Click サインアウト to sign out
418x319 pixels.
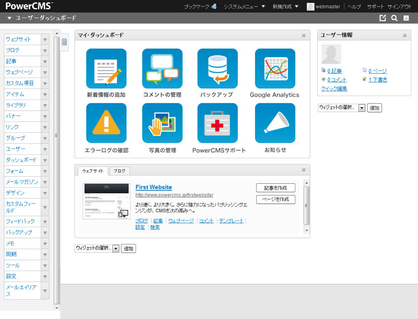pyautogui.click(x=399, y=6)
